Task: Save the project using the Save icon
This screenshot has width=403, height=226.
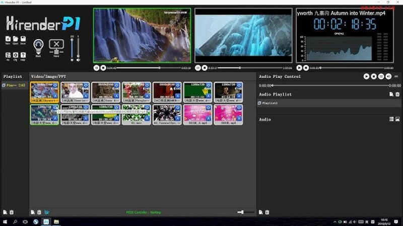Action: pos(23,39)
